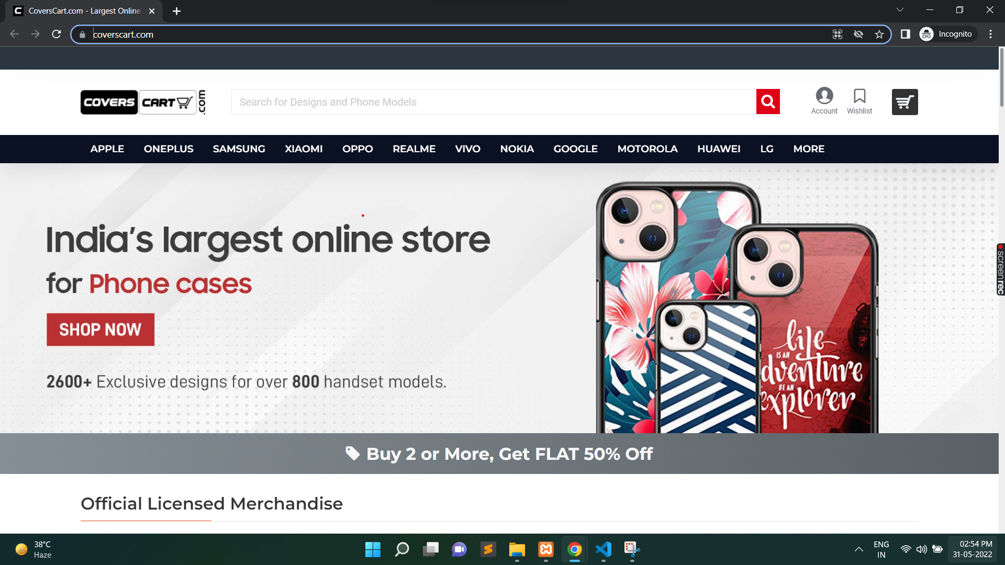
Task: Open the weather widget showing 38°C Haze
Action: [34, 549]
